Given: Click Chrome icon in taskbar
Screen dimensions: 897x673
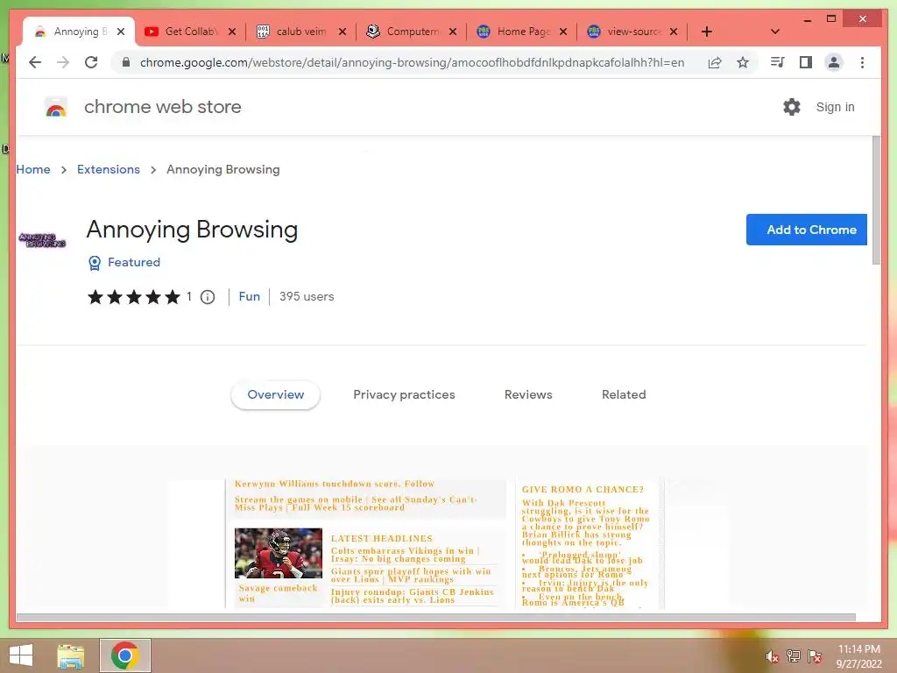Looking at the screenshot, I should click(125, 655).
